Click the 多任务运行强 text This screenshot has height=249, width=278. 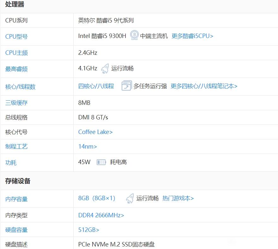click(150, 86)
